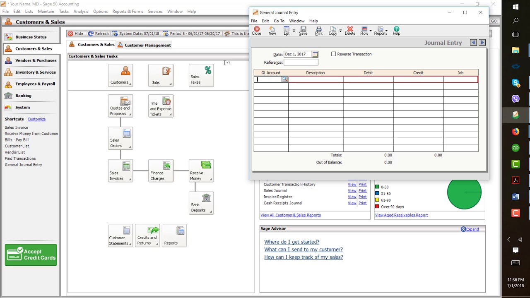Click the Close icon in Journal Entry toolbar
The width and height of the screenshot is (530, 298).
[x=257, y=31]
